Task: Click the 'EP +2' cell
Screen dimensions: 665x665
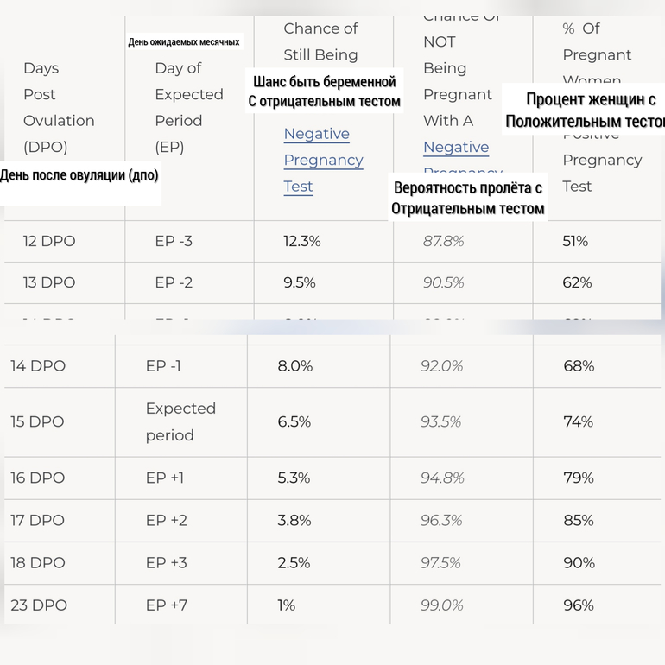Action: coord(167,520)
